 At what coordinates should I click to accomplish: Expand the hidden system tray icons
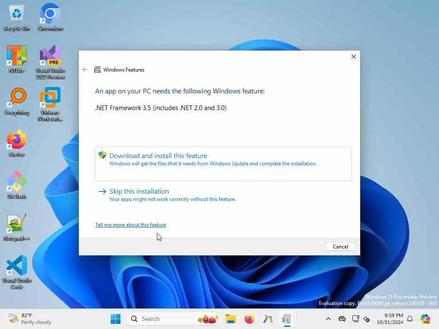coord(328,319)
